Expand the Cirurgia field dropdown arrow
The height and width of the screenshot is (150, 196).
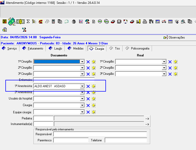point(82,105)
